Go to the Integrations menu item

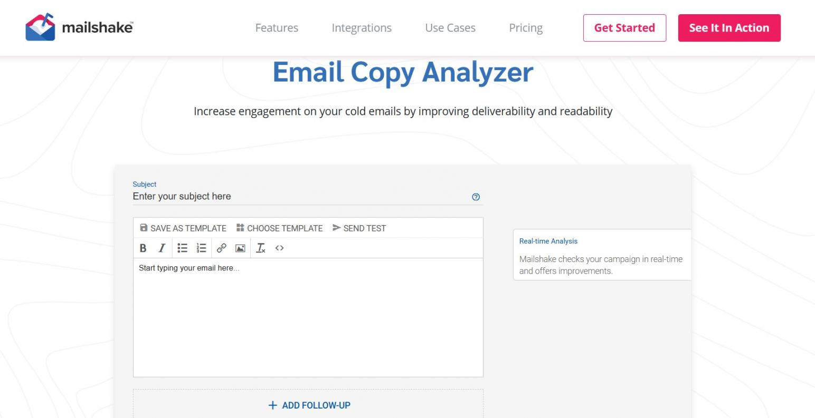tap(362, 28)
